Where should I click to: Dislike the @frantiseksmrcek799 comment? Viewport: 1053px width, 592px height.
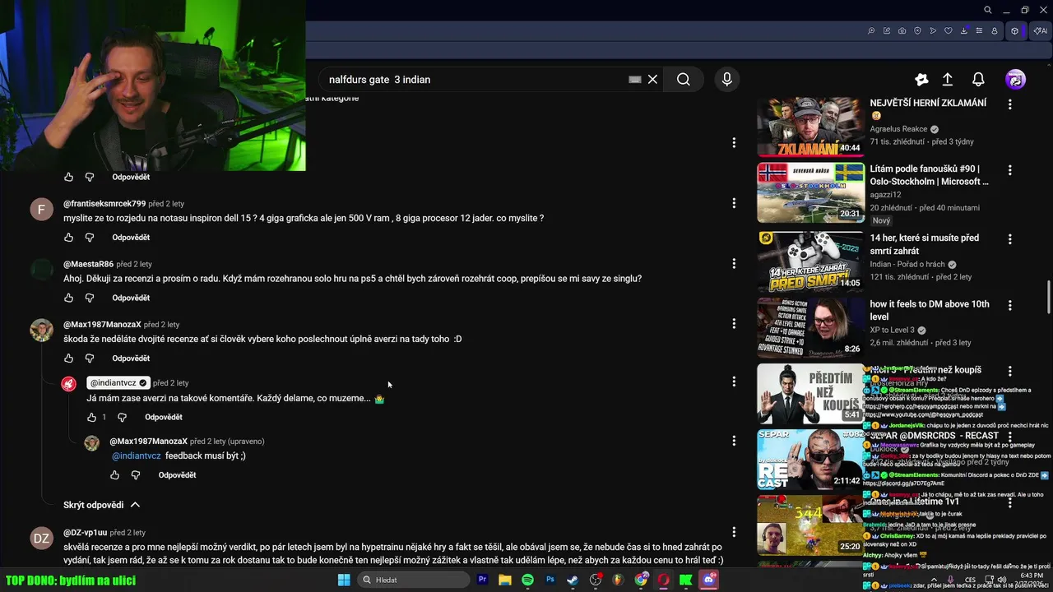90,238
